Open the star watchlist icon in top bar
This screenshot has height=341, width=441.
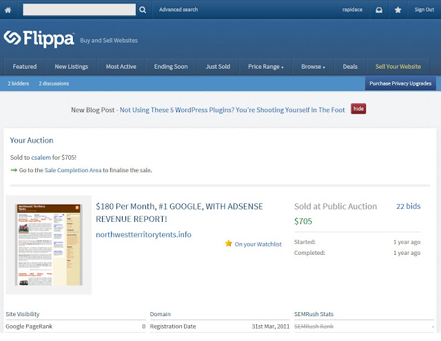pyautogui.click(x=398, y=10)
